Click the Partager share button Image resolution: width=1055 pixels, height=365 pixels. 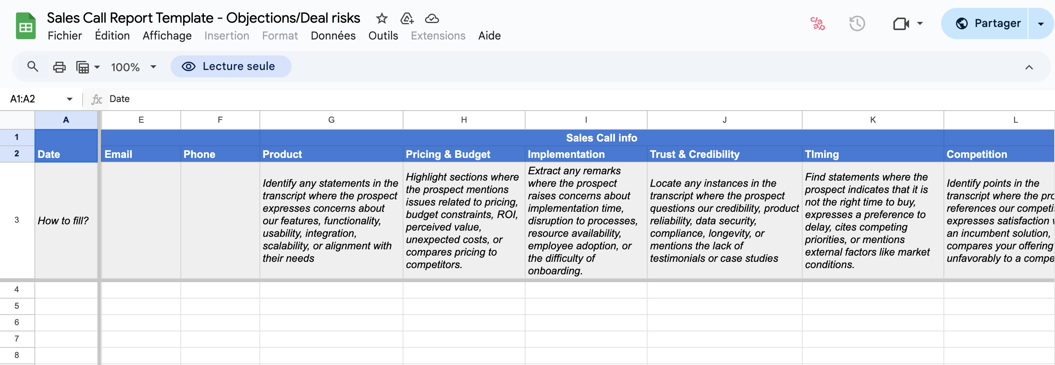coord(988,24)
